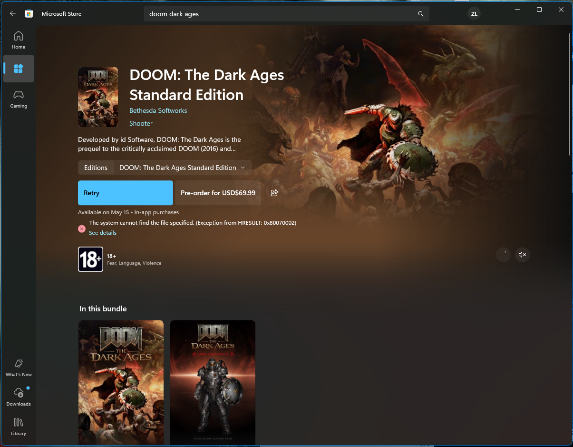Open the Bethesda Softworks publisher link
This screenshot has width=573, height=447.
[x=158, y=110]
